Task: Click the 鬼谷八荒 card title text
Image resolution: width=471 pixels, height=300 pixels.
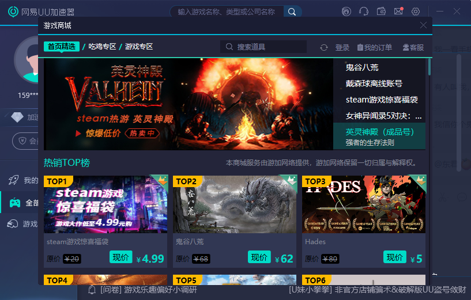Action: (x=190, y=242)
